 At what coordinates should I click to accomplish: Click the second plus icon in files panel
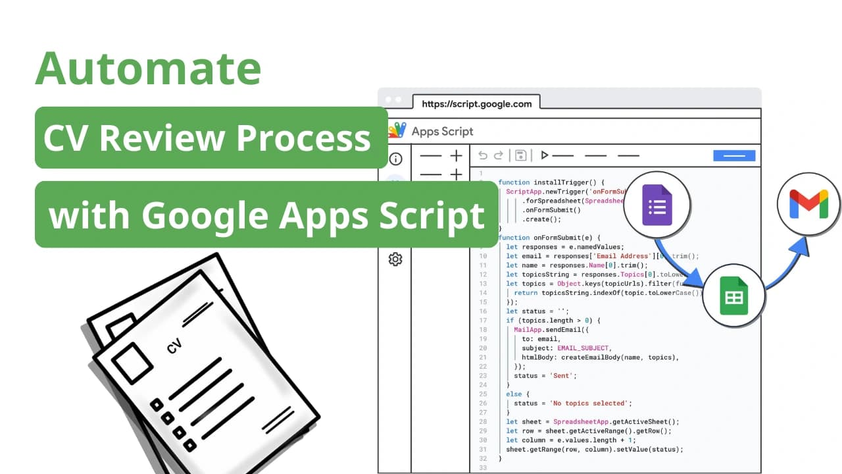(x=456, y=174)
